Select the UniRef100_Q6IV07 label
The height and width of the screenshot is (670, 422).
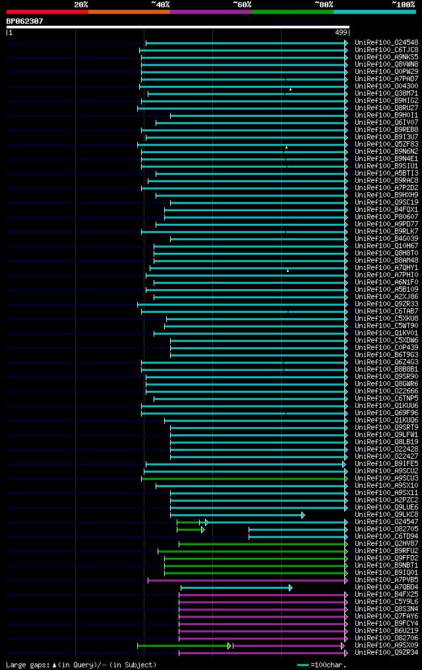pos(386,122)
